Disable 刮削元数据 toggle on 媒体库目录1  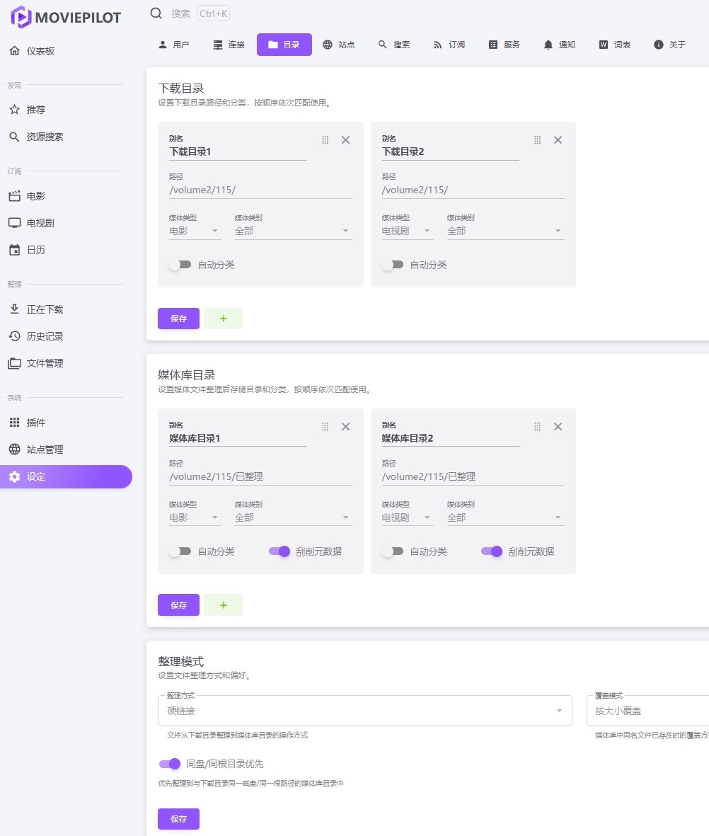point(279,551)
